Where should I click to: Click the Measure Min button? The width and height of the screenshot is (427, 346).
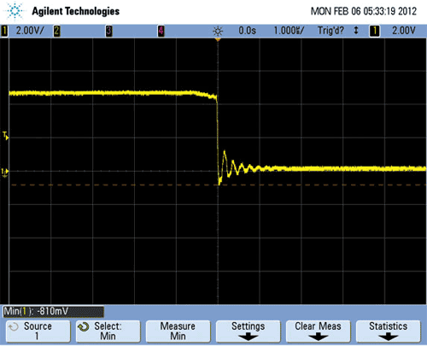[x=178, y=331]
